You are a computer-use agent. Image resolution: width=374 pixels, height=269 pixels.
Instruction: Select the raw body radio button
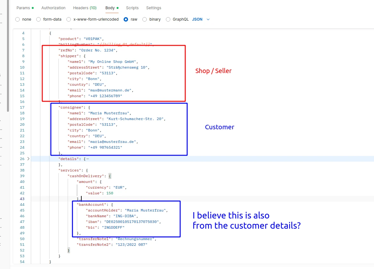click(x=126, y=19)
